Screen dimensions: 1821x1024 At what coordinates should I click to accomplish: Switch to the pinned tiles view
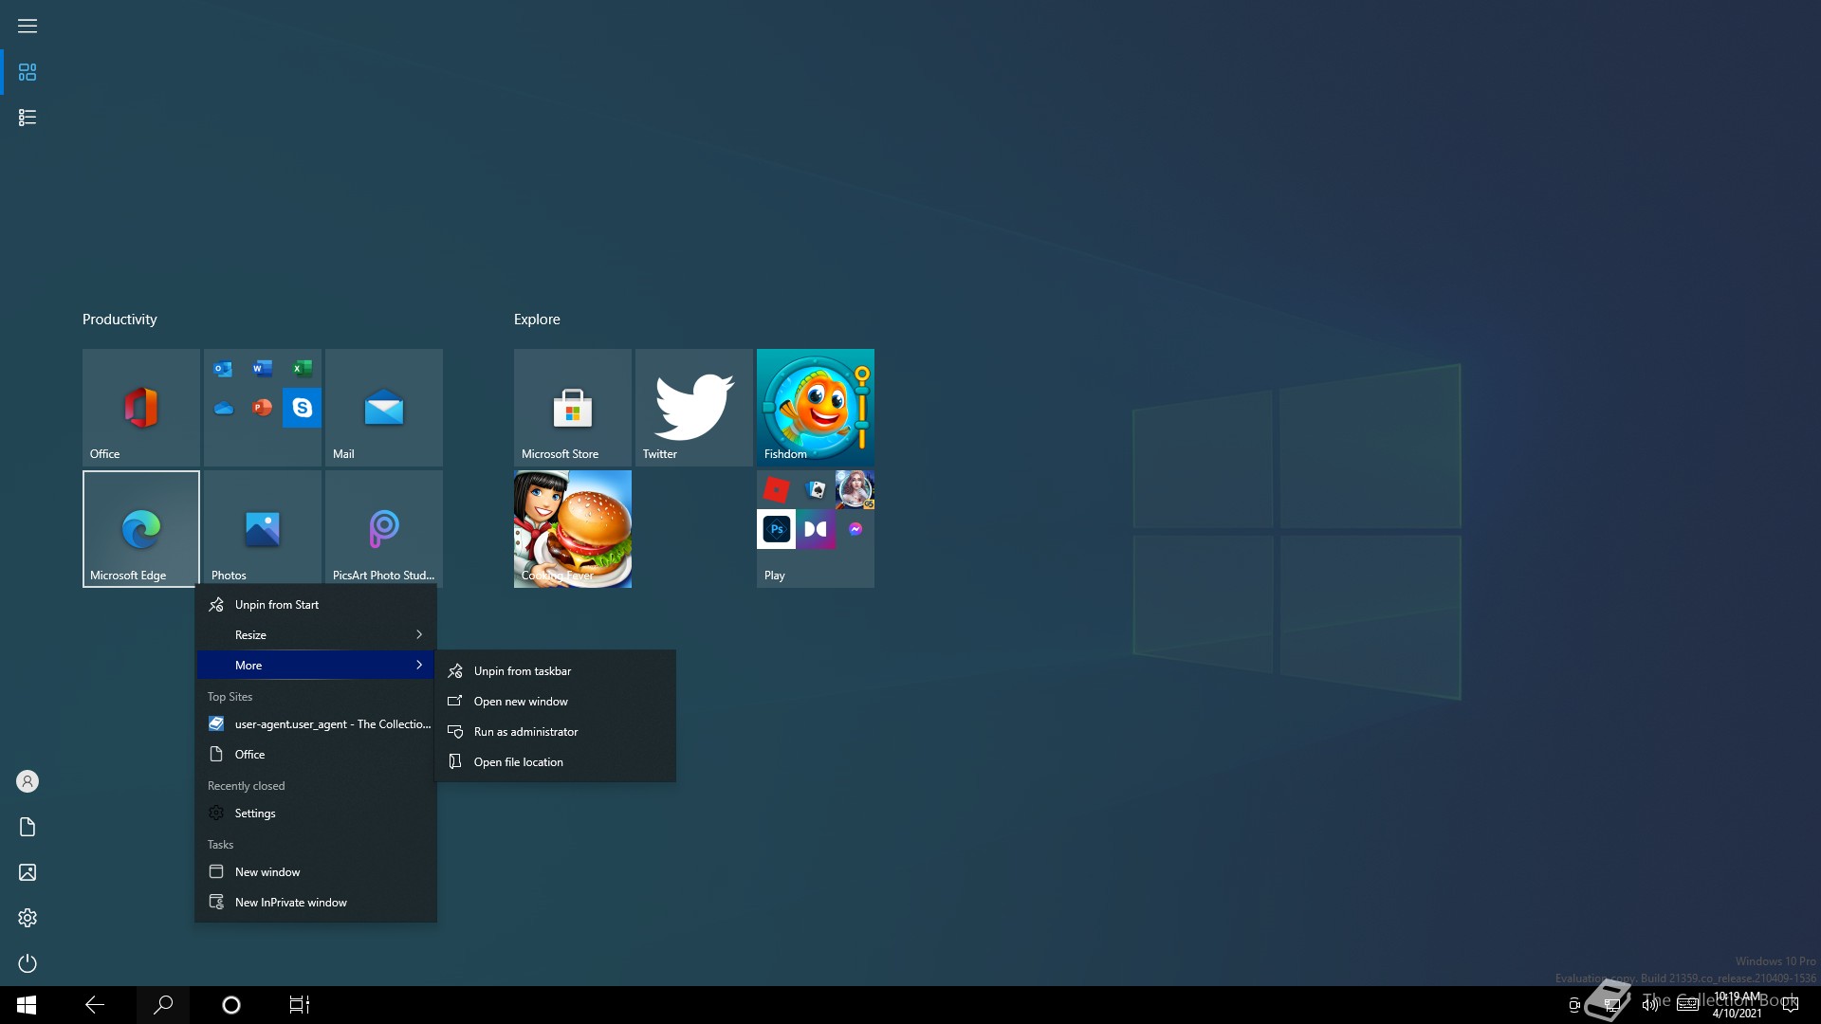28,72
